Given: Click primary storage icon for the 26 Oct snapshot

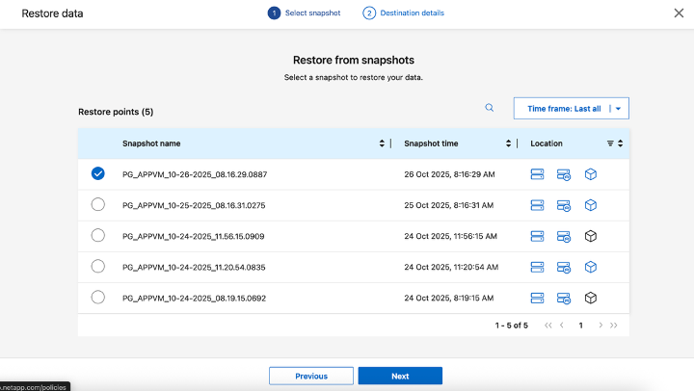Looking at the screenshot, I should [538, 174].
